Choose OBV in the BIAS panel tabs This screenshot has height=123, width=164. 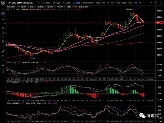[50, 122]
